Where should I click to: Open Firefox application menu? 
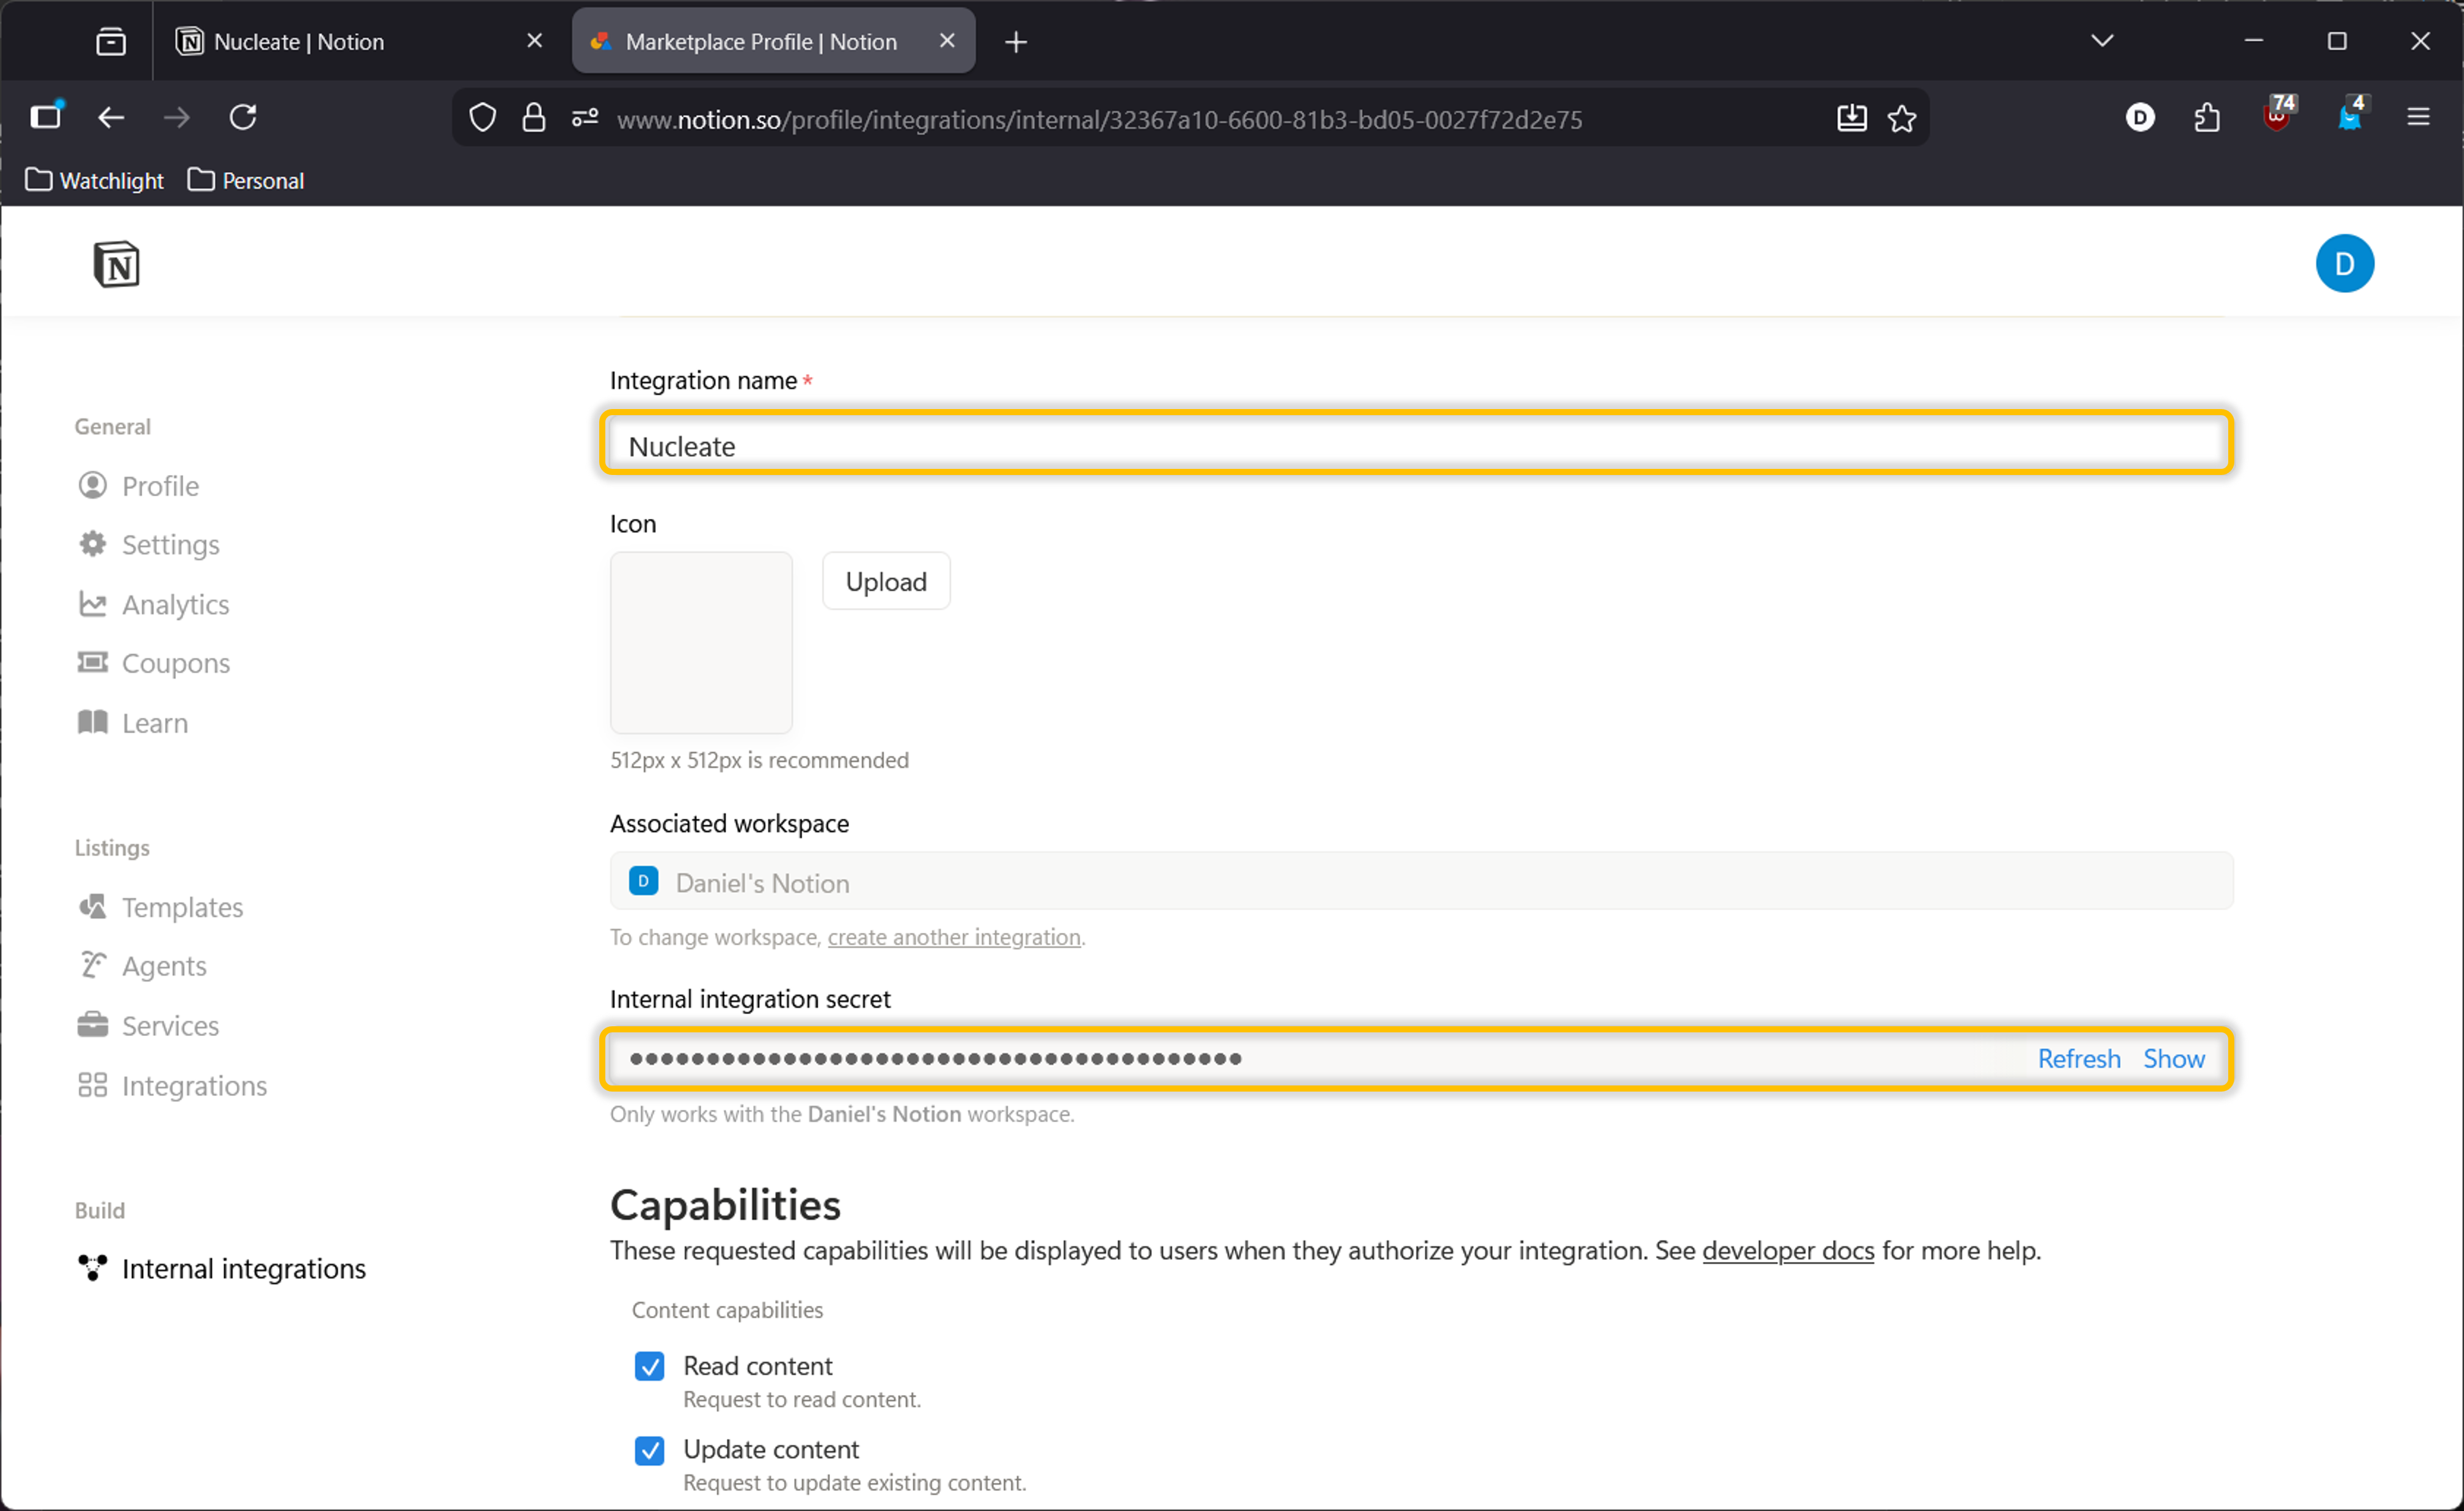pyautogui.click(x=2417, y=118)
